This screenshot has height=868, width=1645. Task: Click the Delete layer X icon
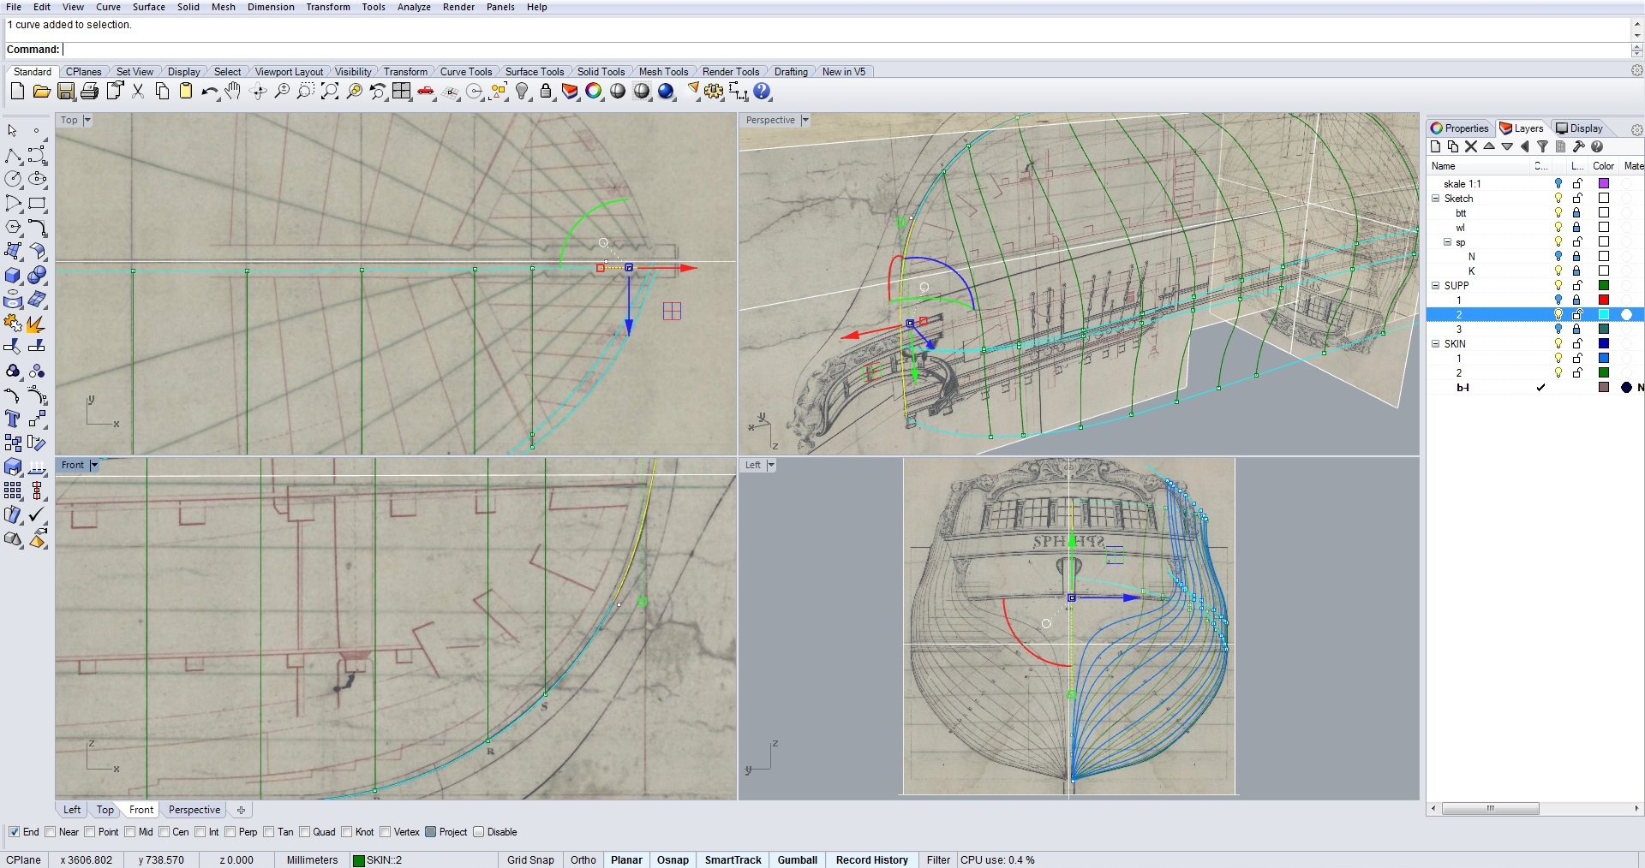1471,147
